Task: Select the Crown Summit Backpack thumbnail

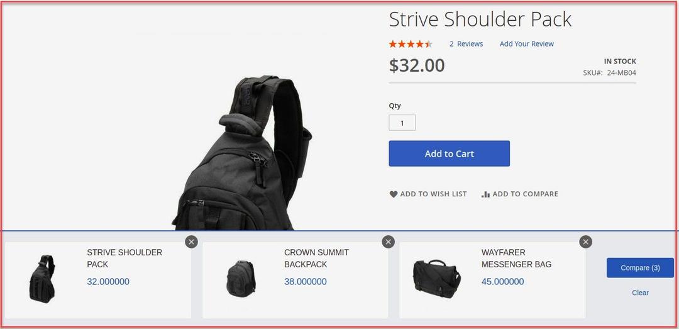Action: coord(241,279)
